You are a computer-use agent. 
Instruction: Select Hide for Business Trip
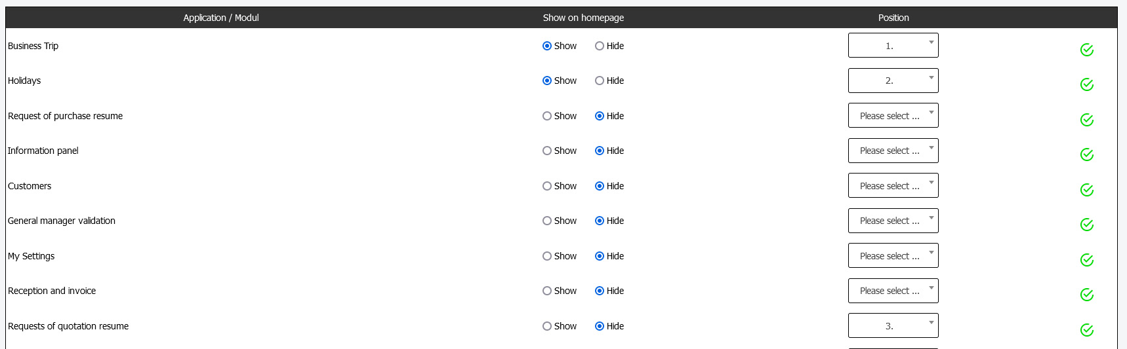600,46
